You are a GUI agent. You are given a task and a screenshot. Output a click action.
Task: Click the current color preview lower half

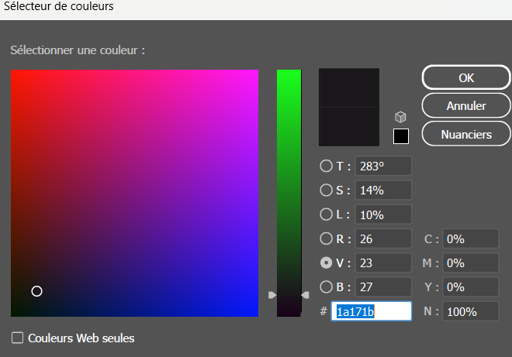click(349, 125)
